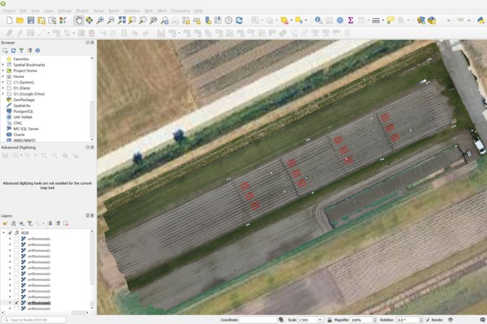The height and width of the screenshot is (324, 487).
Task: Click the Zoom In magnifier tool
Action: tap(100, 20)
